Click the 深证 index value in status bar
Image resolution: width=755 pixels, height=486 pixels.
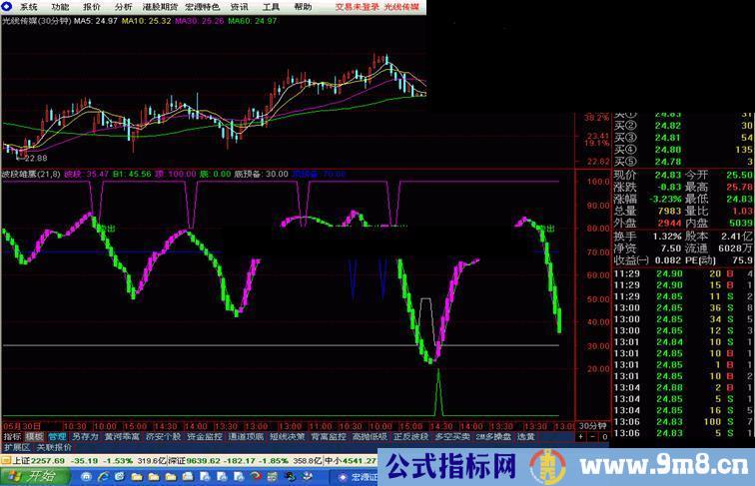(215, 461)
